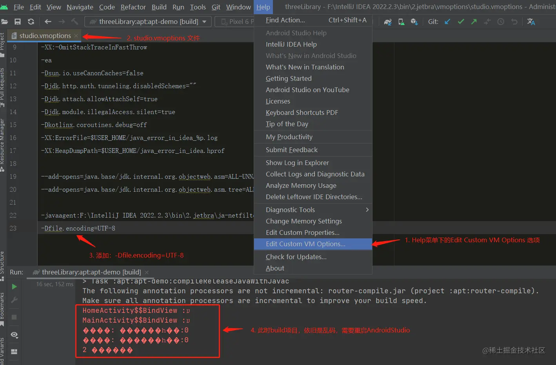Choose Submit Feedback

point(313,150)
